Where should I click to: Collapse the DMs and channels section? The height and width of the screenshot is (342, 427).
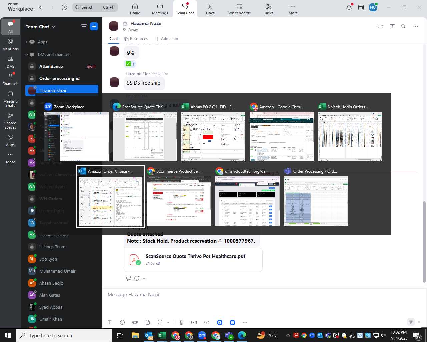[x=27, y=55]
